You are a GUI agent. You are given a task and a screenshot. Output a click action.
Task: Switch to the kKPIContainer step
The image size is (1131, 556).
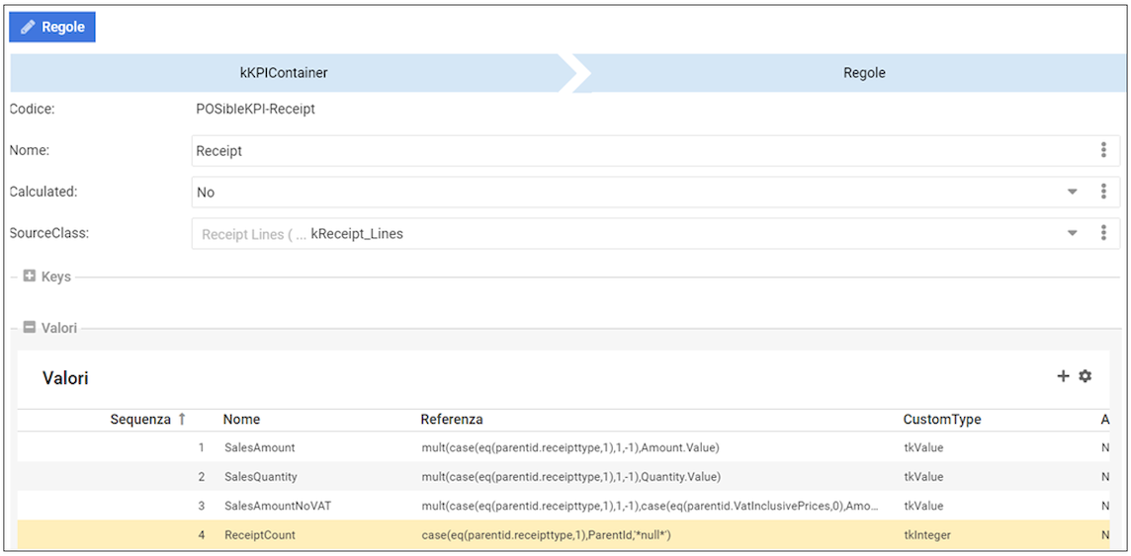[x=284, y=73]
